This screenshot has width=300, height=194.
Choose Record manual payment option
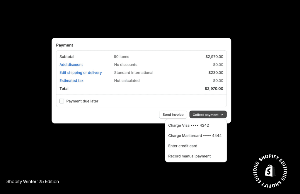point(189,156)
